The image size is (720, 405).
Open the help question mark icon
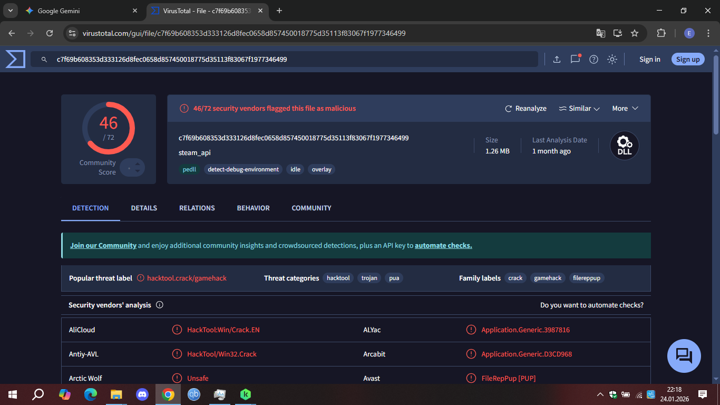coord(593,60)
